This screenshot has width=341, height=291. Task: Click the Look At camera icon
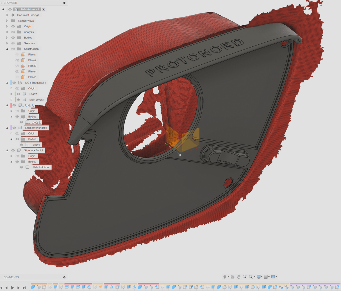click(232, 277)
